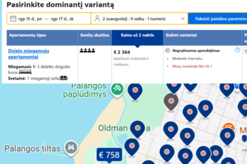Click the blue pin beside the beach marker
Screen dimensions: 247x164
pos(135,91)
